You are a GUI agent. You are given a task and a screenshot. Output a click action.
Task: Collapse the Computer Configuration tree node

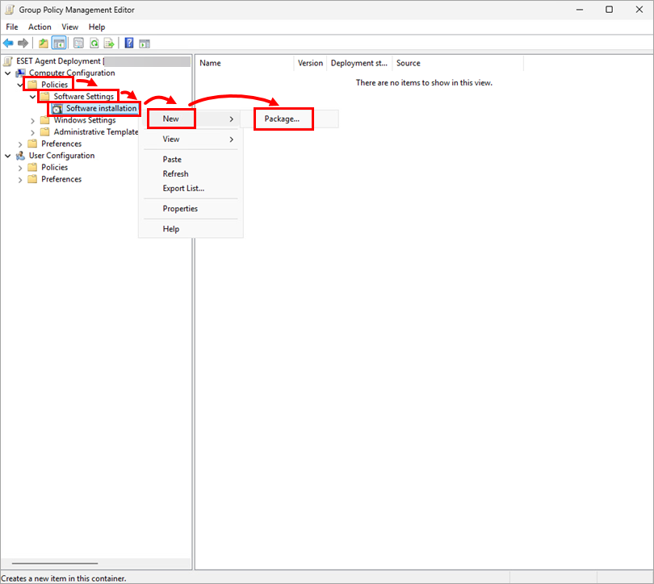pyautogui.click(x=9, y=73)
